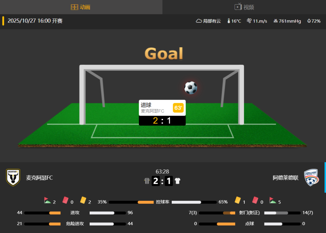Click the home team red card icon
The height and width of the screenshot is (233, 326).
pyautogui.click(x=65, y=200)
